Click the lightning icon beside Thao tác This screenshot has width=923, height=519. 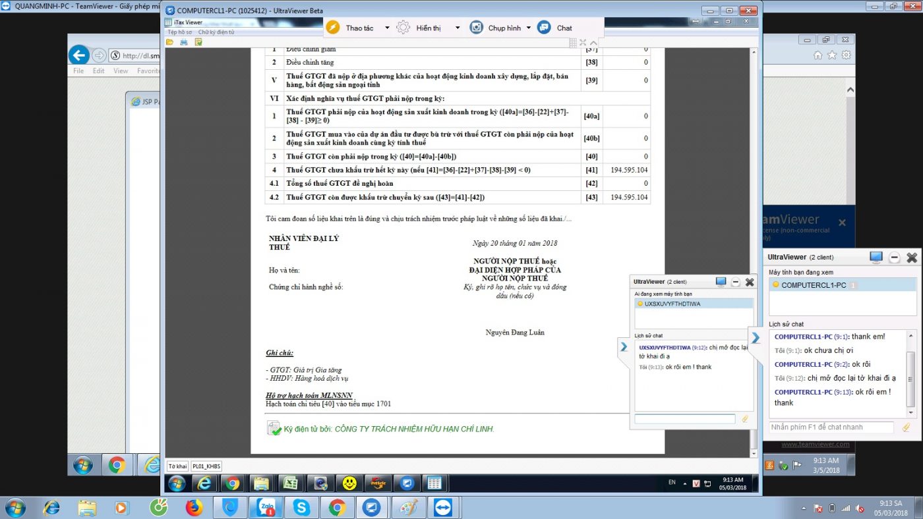(333, 28)
